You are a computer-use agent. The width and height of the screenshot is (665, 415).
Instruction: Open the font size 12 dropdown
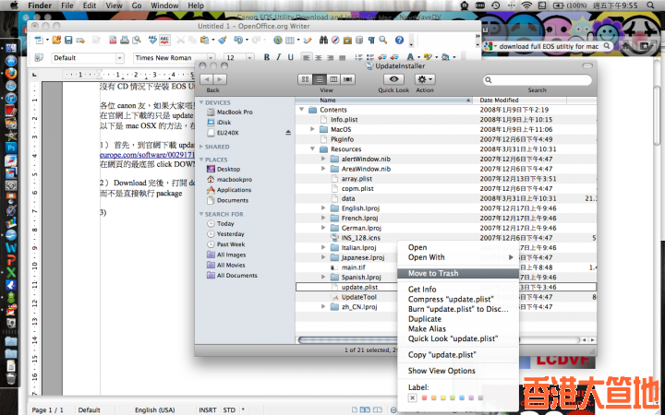click(249, 57)
